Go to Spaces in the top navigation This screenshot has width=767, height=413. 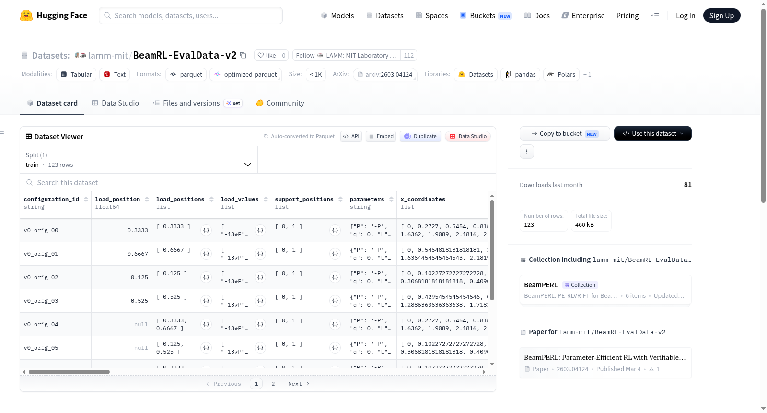pos(432,15)
